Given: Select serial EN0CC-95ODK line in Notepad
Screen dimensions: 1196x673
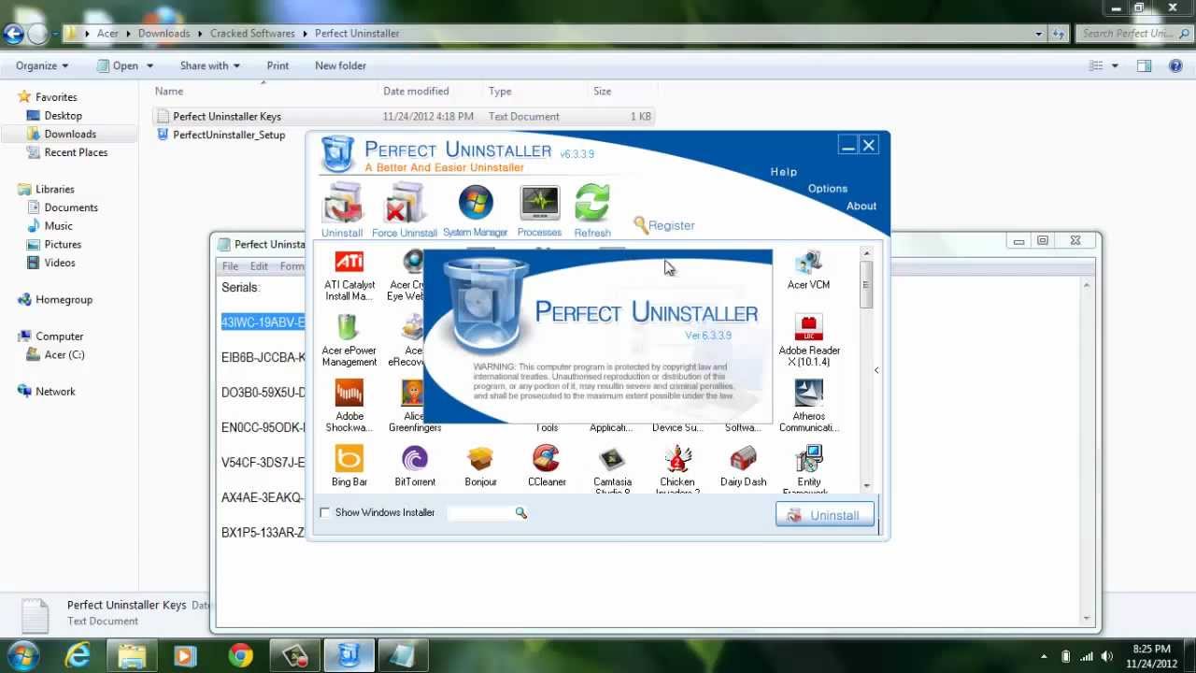Looking at the screenshot, I should coord(263,427).
